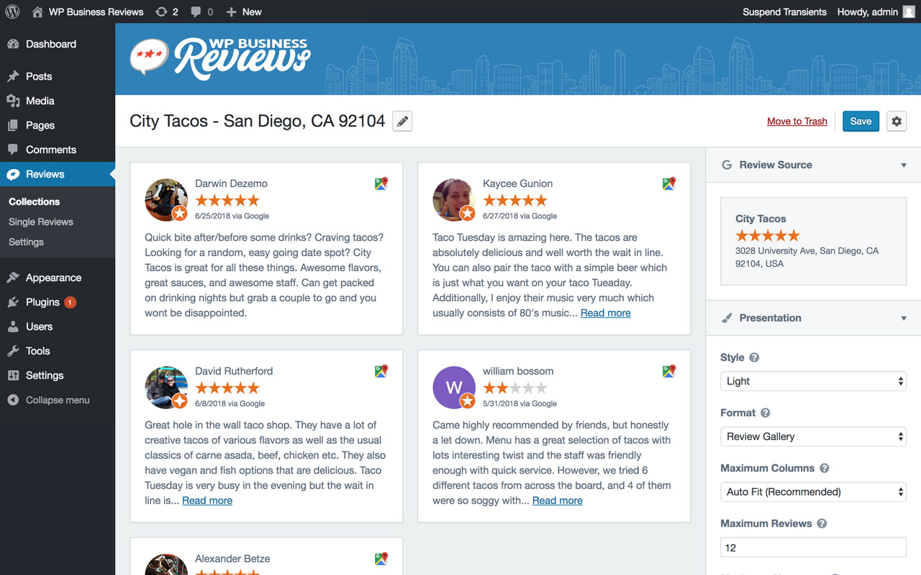Click Google Maps icon on Darwin Dezemo review
The width and height of the screenshot is (921, 575).
pyautogui.click(x=381, y=183)
